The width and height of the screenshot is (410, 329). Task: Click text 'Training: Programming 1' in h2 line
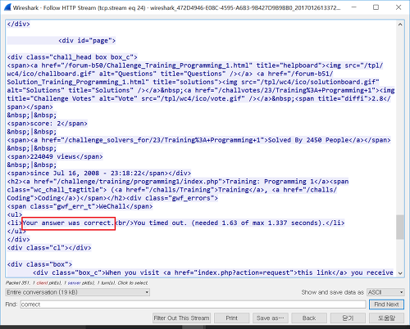270,182
